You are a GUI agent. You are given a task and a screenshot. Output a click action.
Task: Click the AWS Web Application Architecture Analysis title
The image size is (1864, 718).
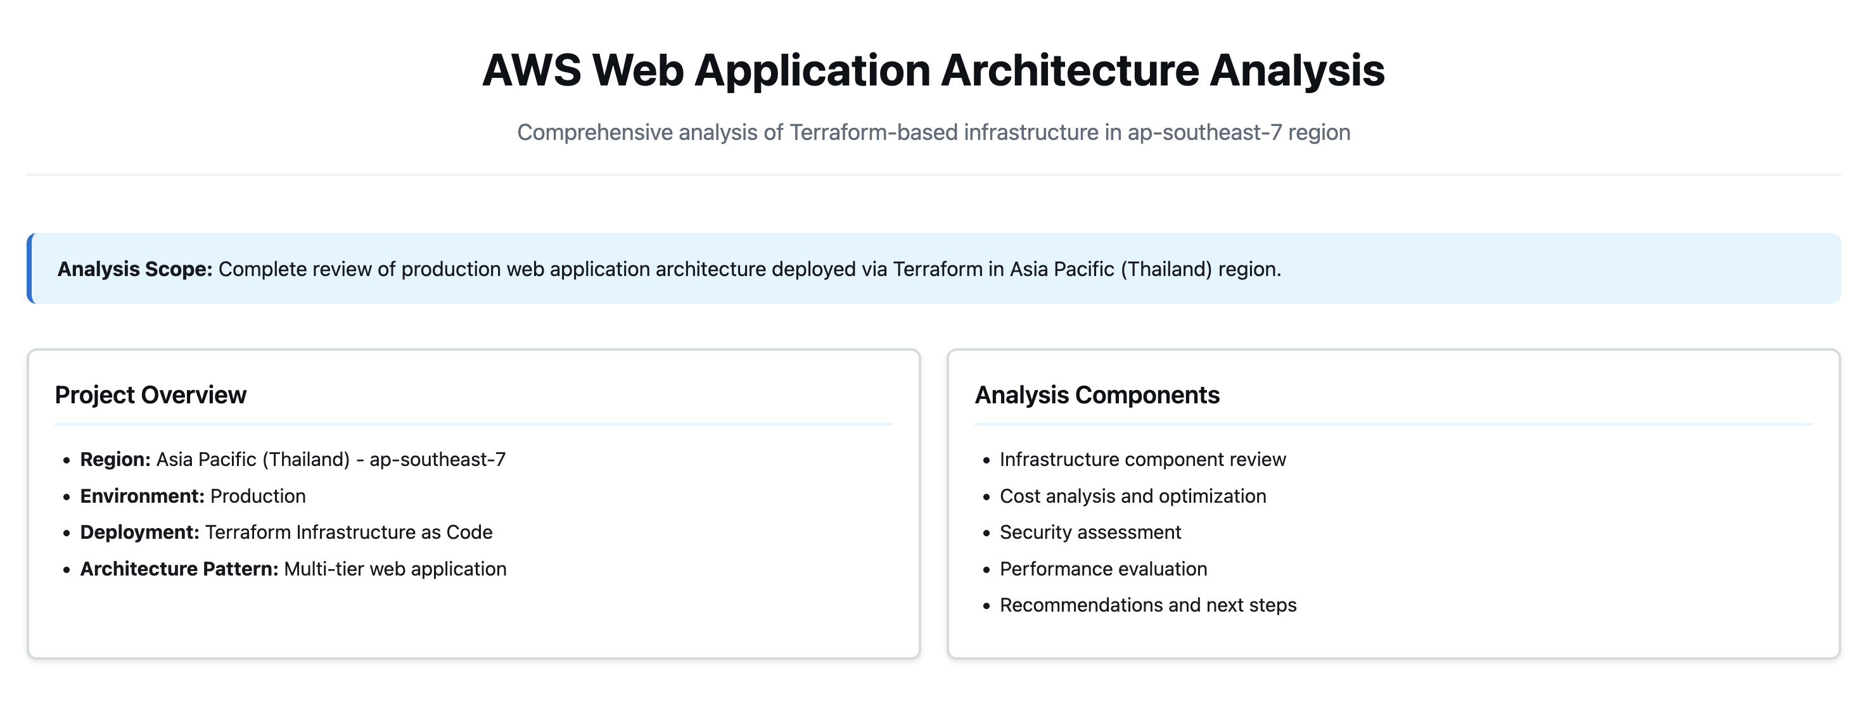[x=933, y=70]
